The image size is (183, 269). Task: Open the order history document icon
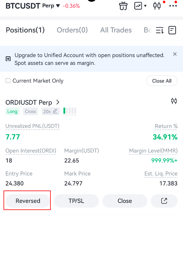172,30
